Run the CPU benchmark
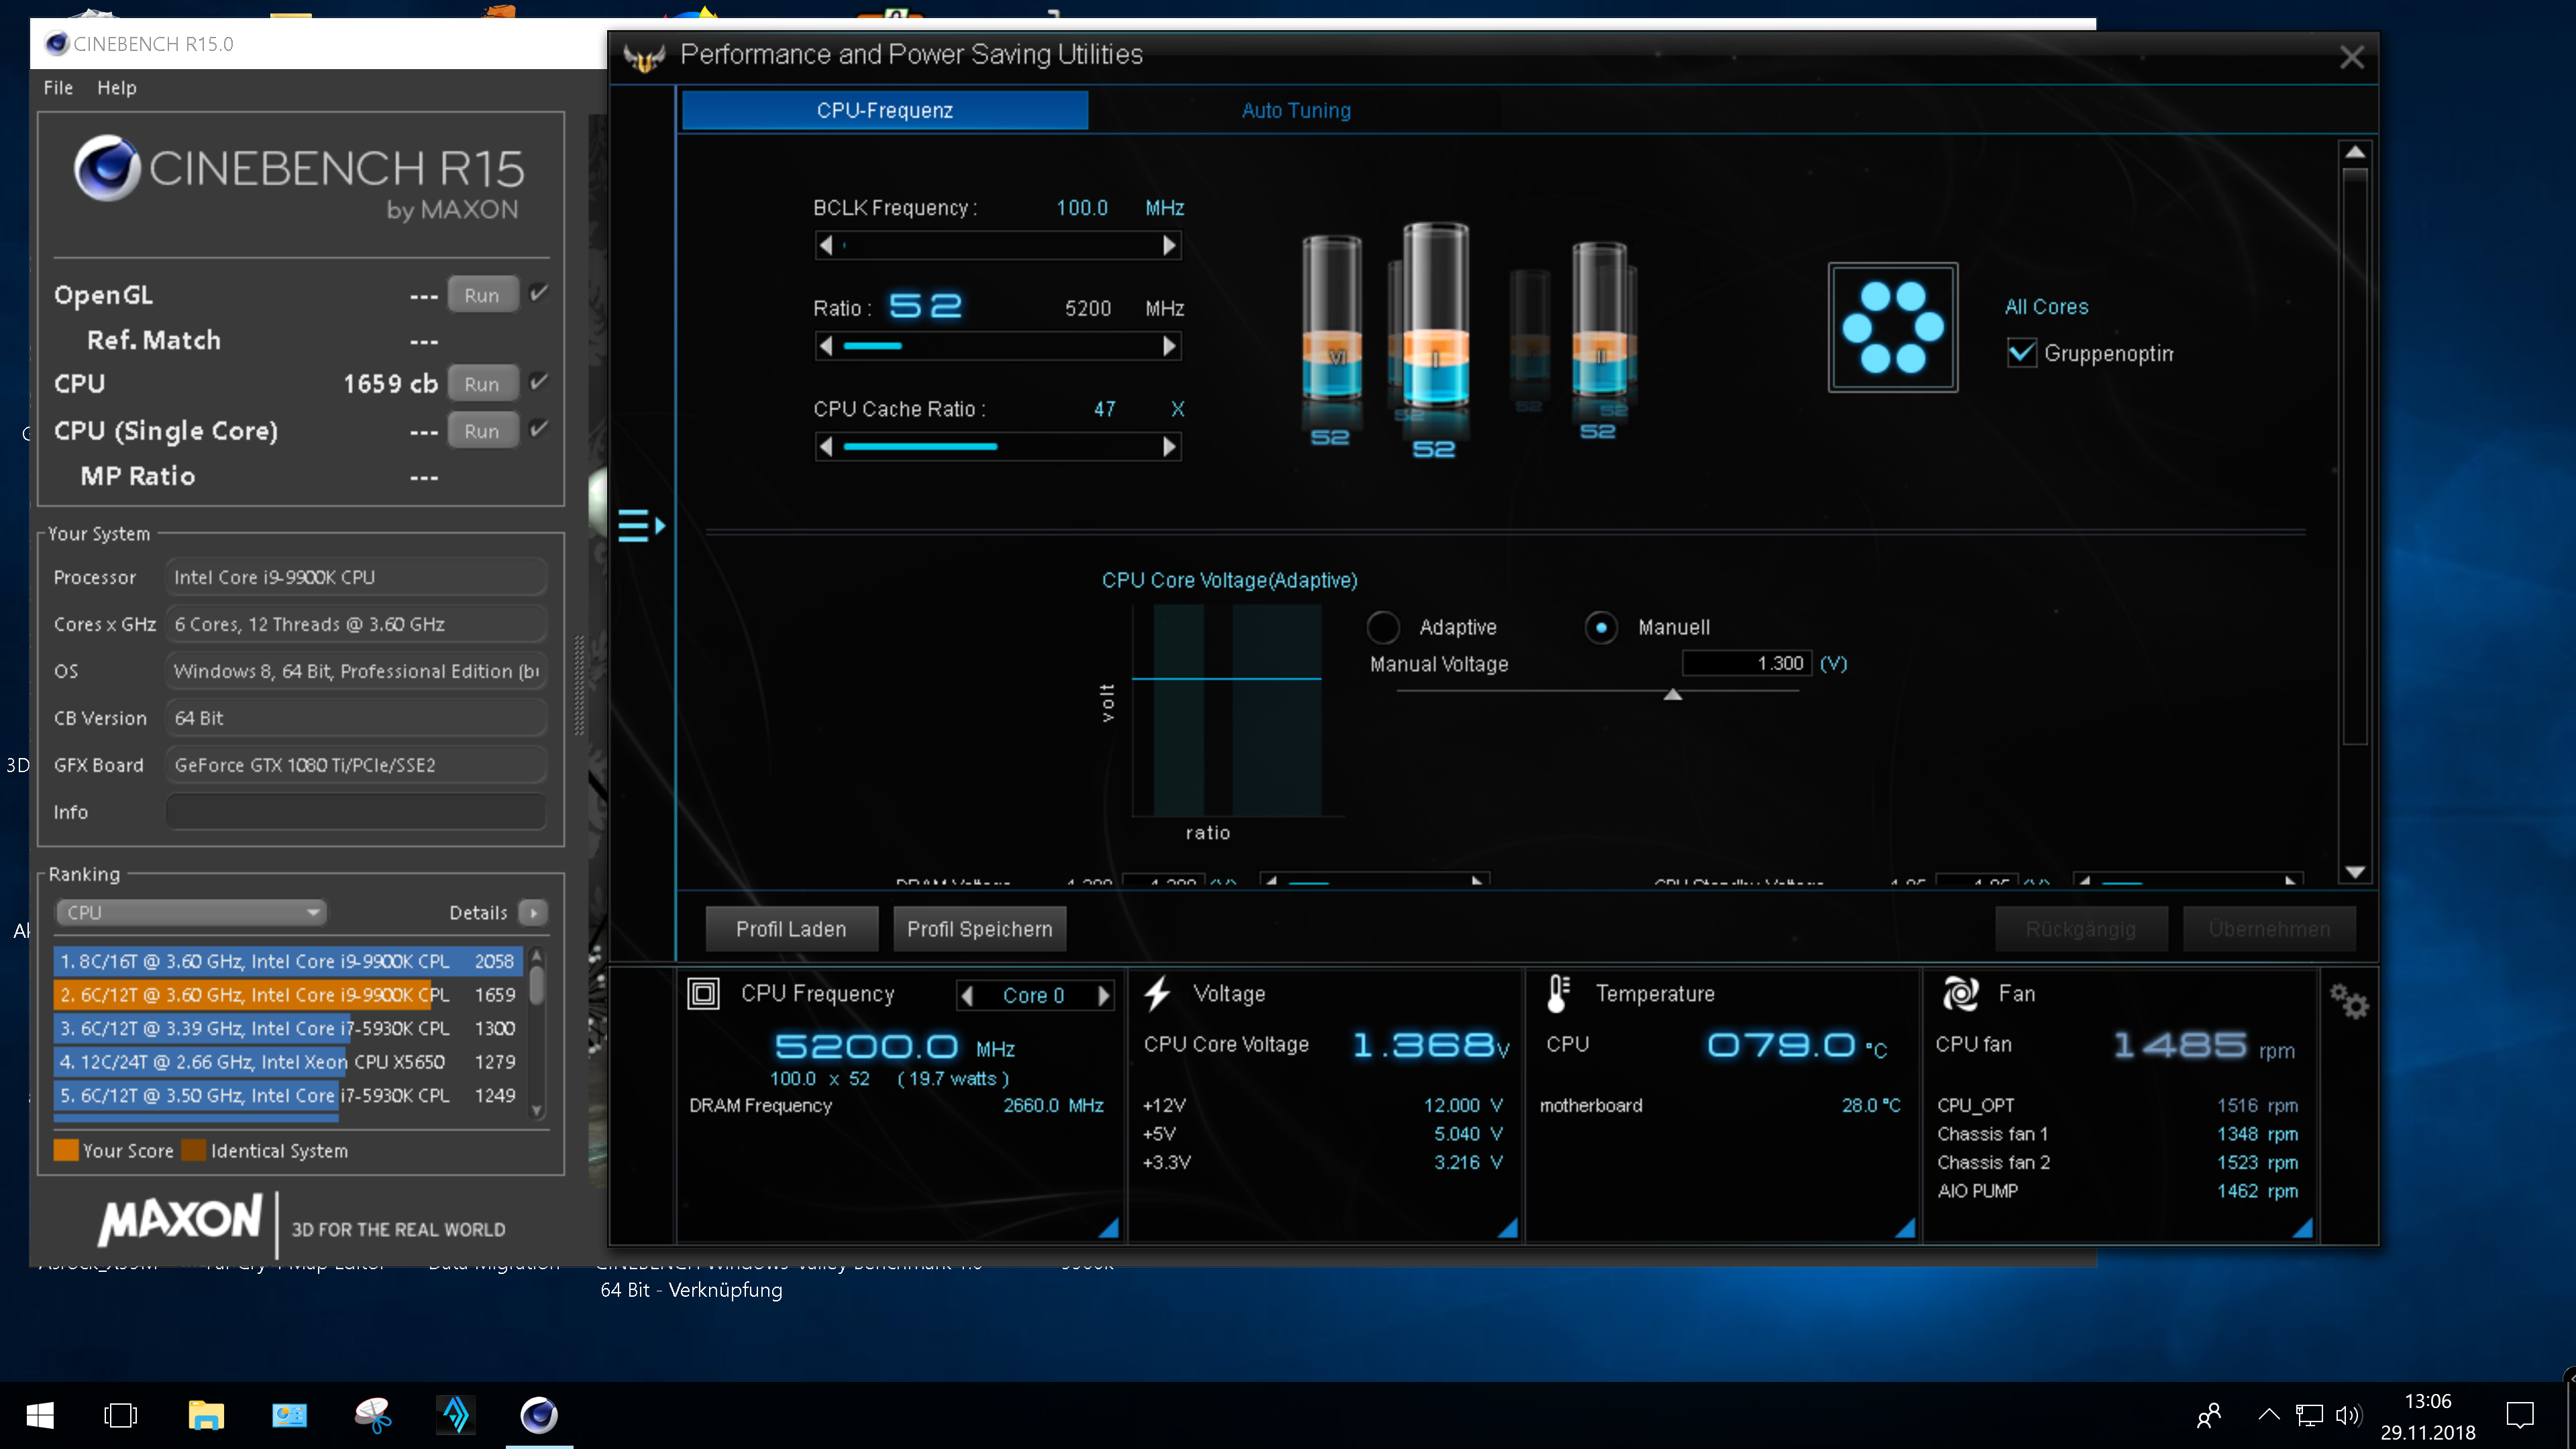Image resolution: width=2576 pixels, height=1449 pixels. point(482,384)
